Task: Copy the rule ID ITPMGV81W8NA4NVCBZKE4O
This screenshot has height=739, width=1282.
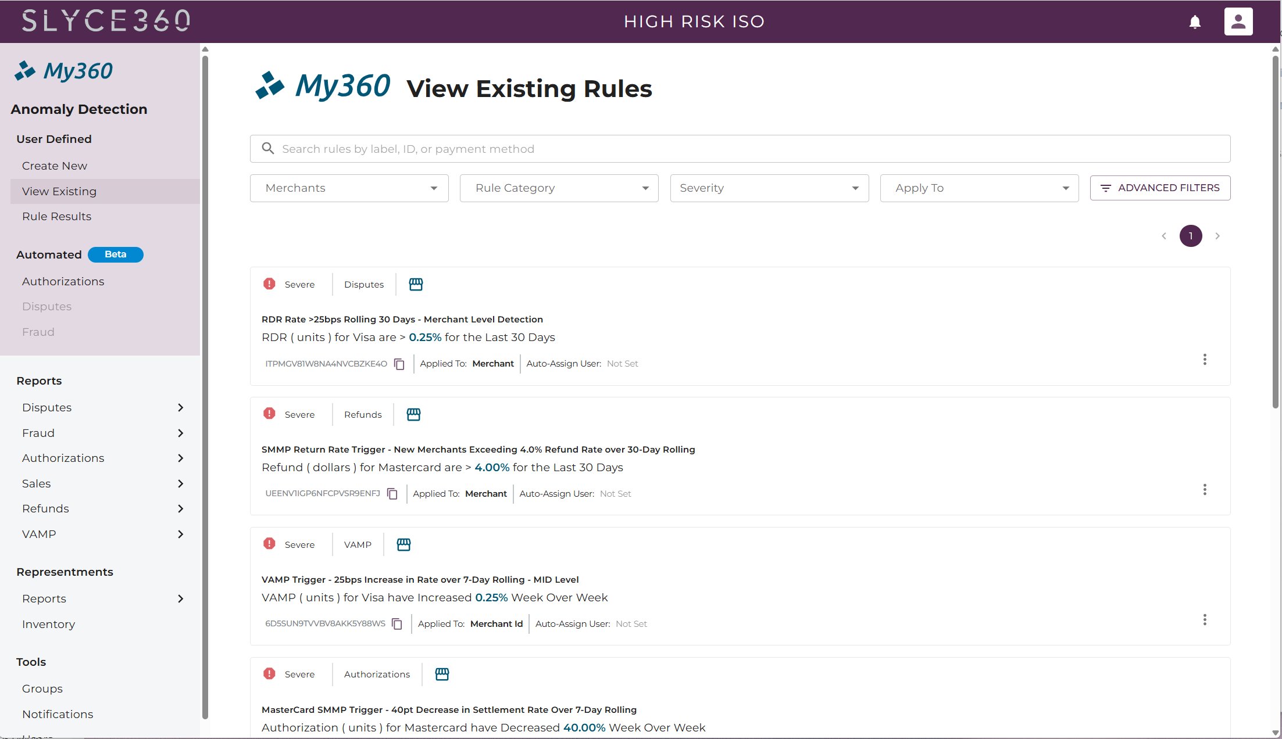Action: [399, 364]
